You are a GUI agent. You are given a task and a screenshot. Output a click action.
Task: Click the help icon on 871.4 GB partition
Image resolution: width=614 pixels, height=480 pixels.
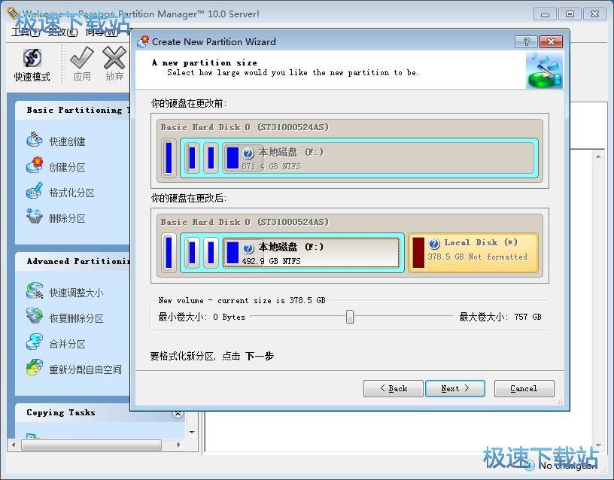(248, 153)
